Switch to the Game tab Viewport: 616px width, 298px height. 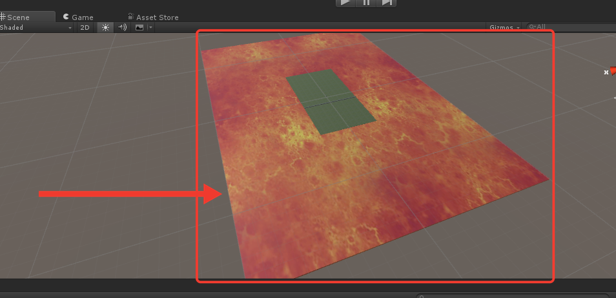(x=78, y=17)
